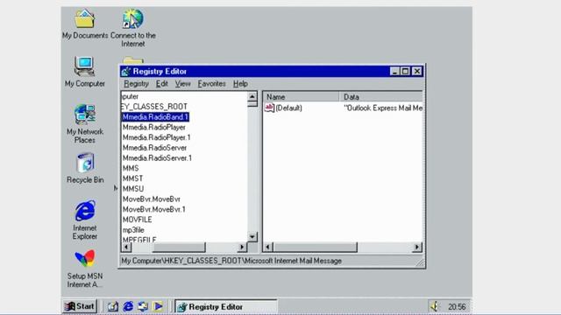Maximize the Registry Editor window
561x315 pixels.
click(x=405, y=72)
